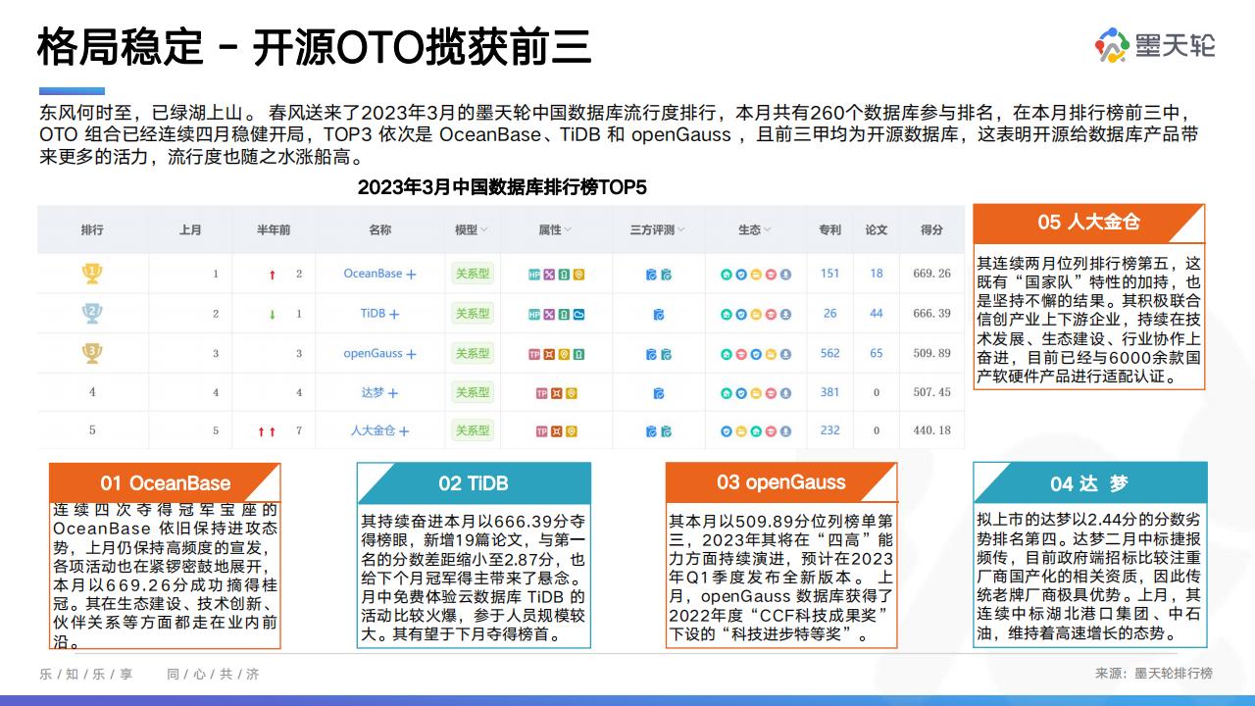Click the yellow attribute icon in 达梦 row
Viewport: 1255px width, 706px height.
click(572, 393)
